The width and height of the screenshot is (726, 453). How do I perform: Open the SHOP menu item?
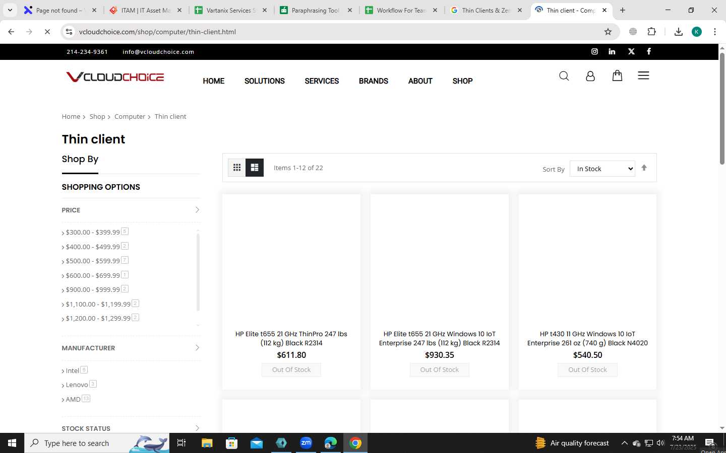(463, 81)
